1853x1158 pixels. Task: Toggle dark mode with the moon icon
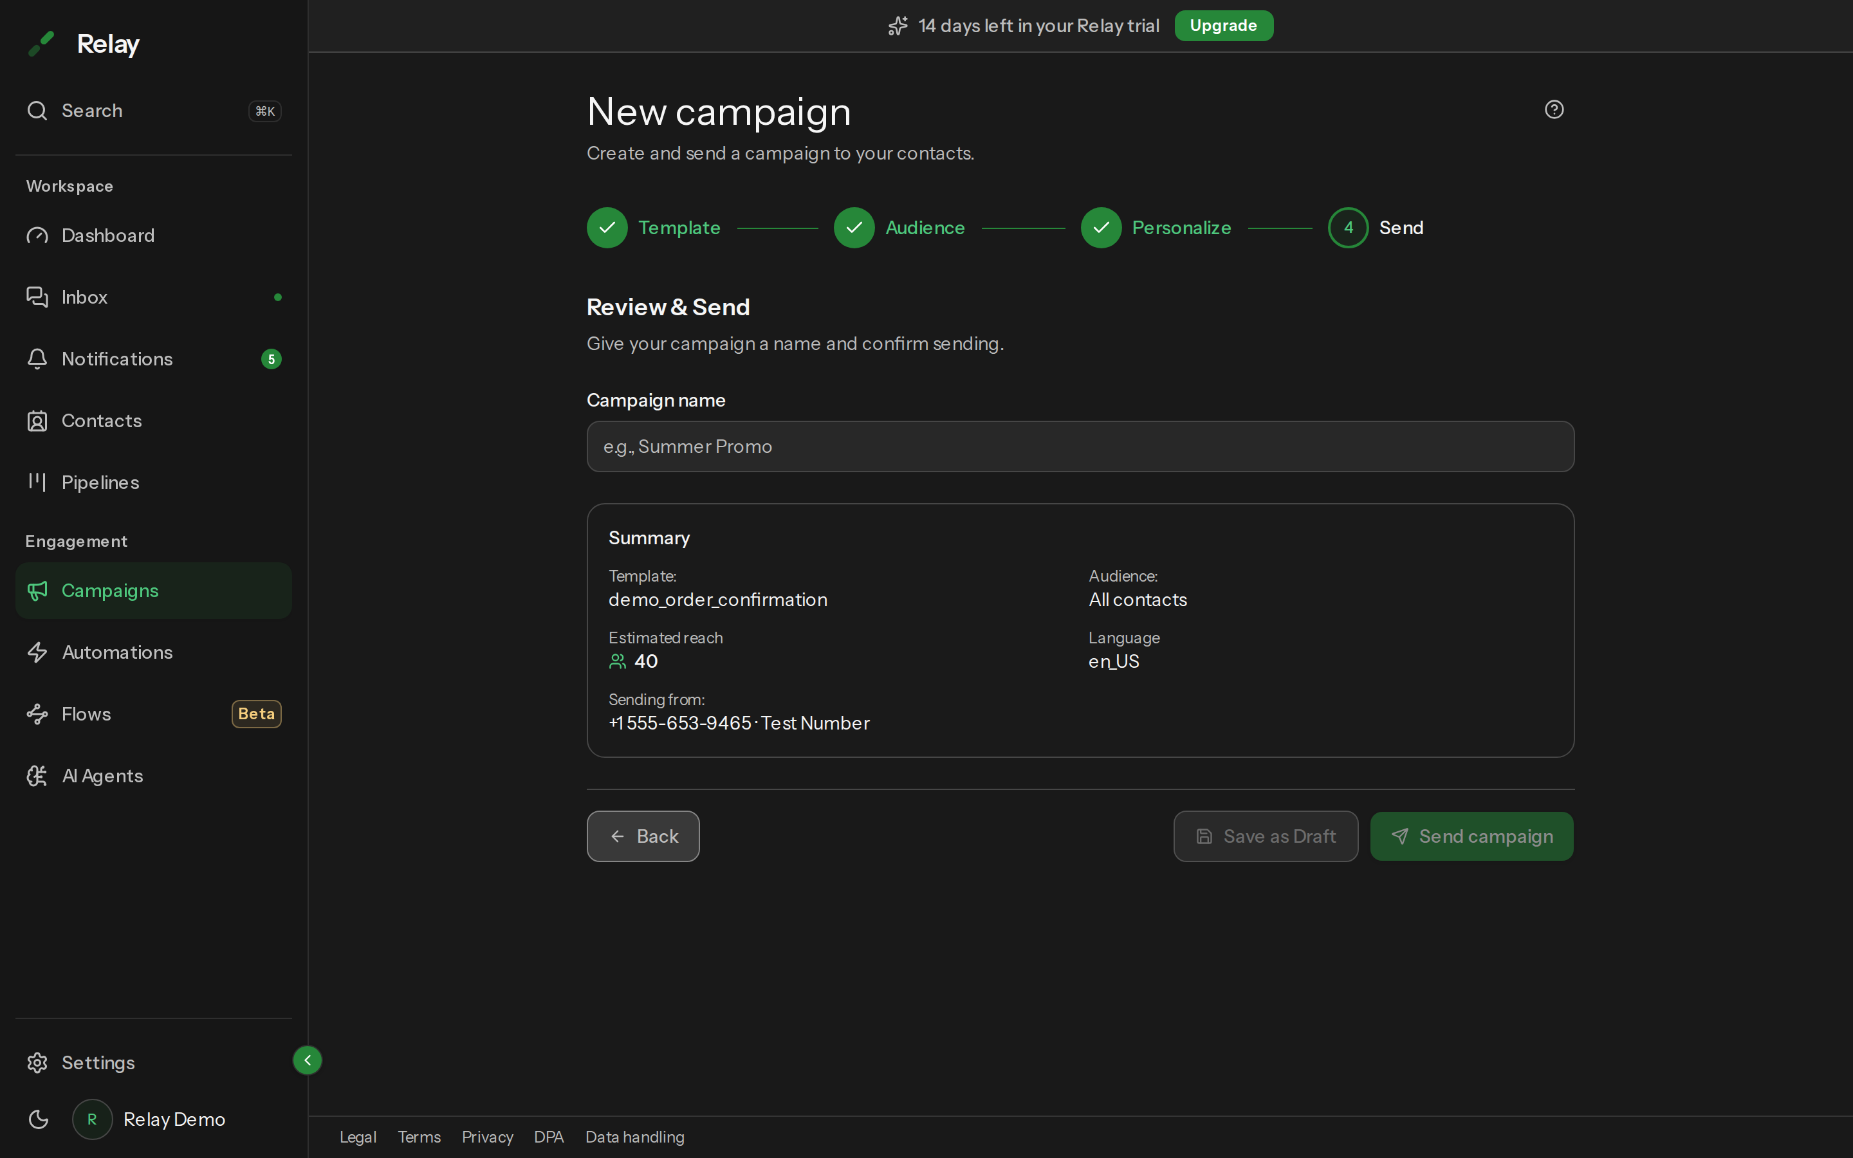(x=39, y=1119)
